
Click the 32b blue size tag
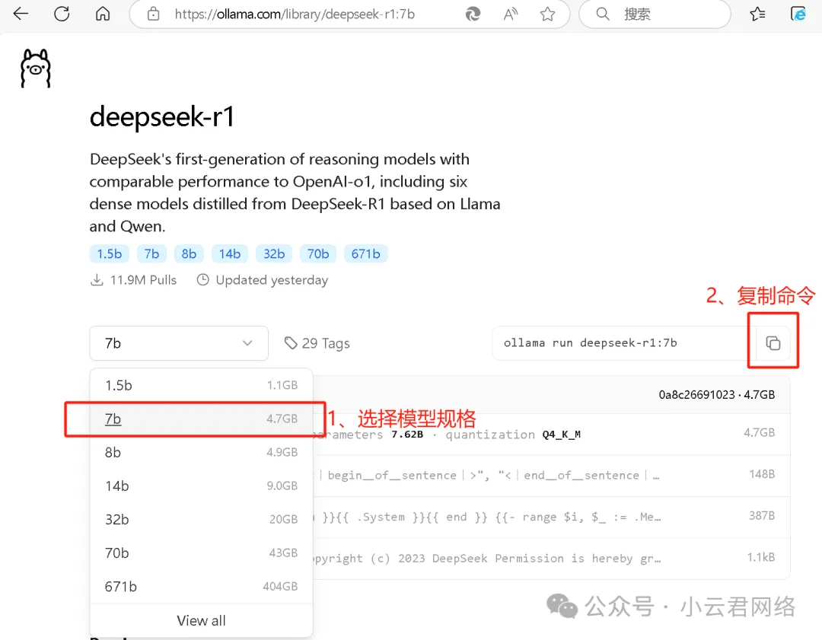(x=274, y=254)
